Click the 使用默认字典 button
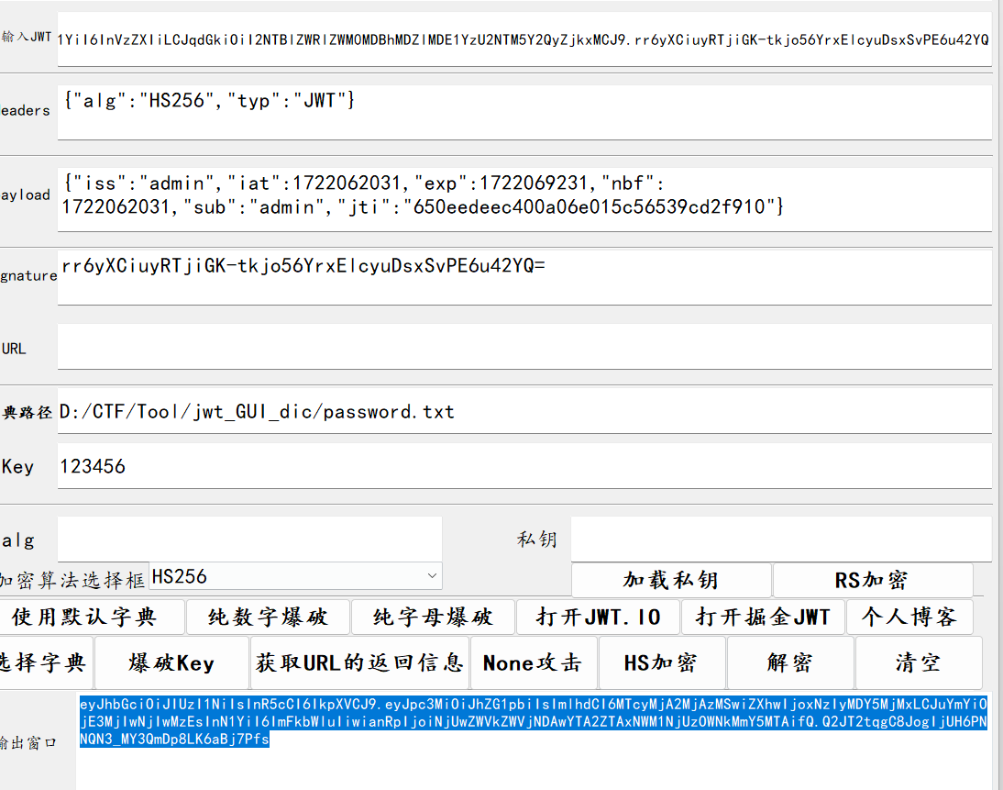The width and height of the screenshot is (1003, 790). coord(92,617)
